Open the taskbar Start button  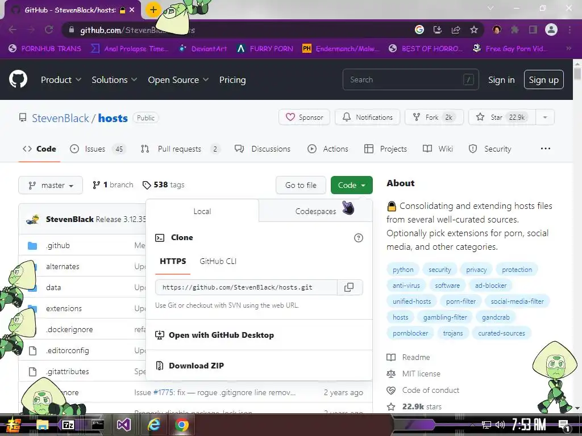pyautogui.click(x=13, y=425)
